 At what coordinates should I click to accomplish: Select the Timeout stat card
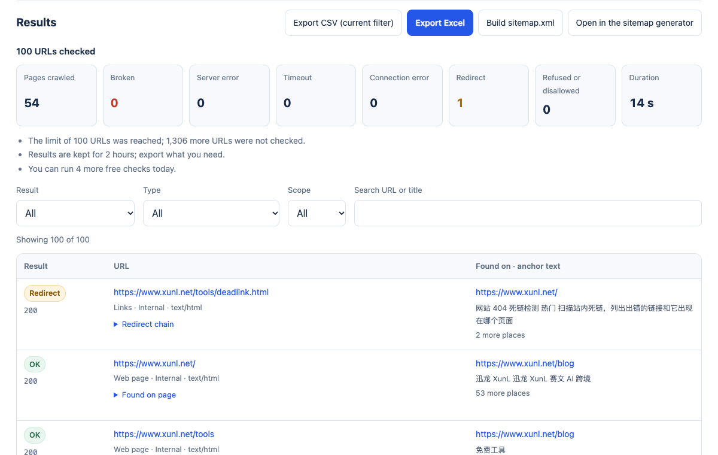tap(316, 95)
